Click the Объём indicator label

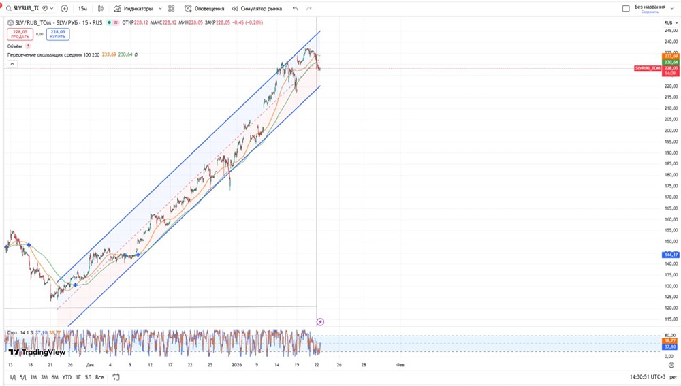pos(14,46)
